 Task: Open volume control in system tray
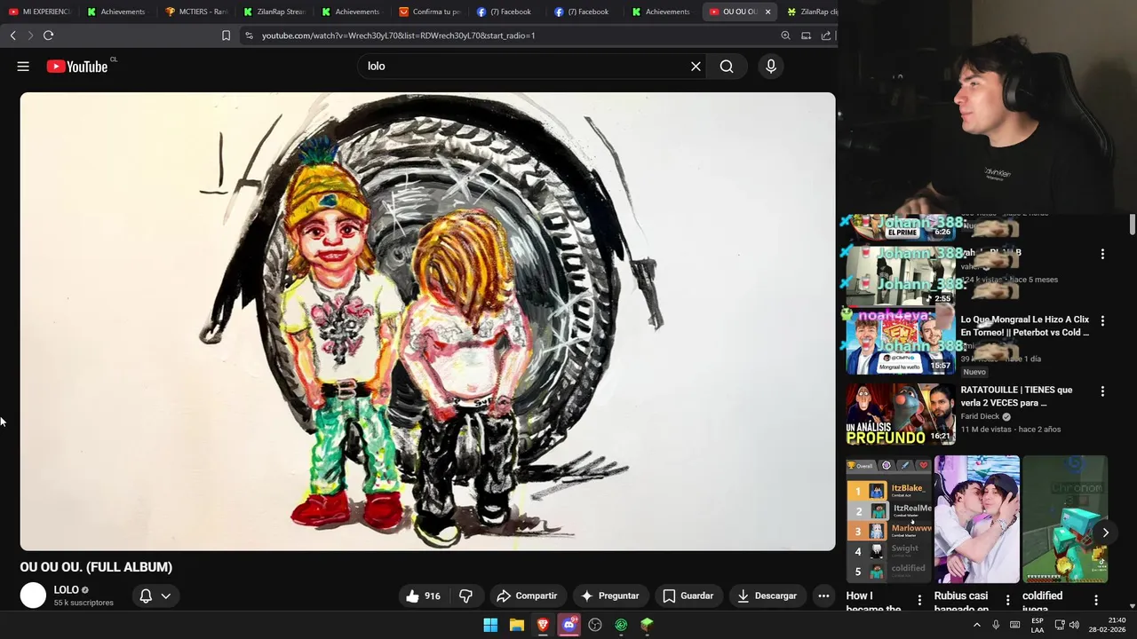pos(1076,625)
